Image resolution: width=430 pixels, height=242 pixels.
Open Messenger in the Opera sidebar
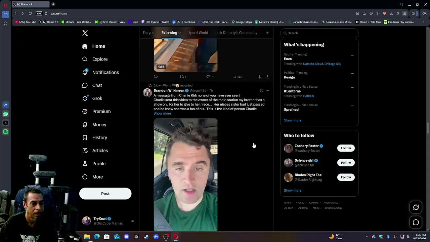pos(5,105)
